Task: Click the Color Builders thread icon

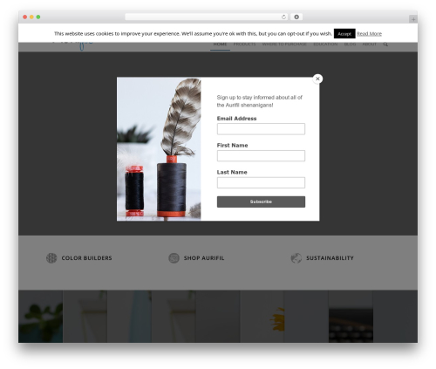Action: point(51,258)
